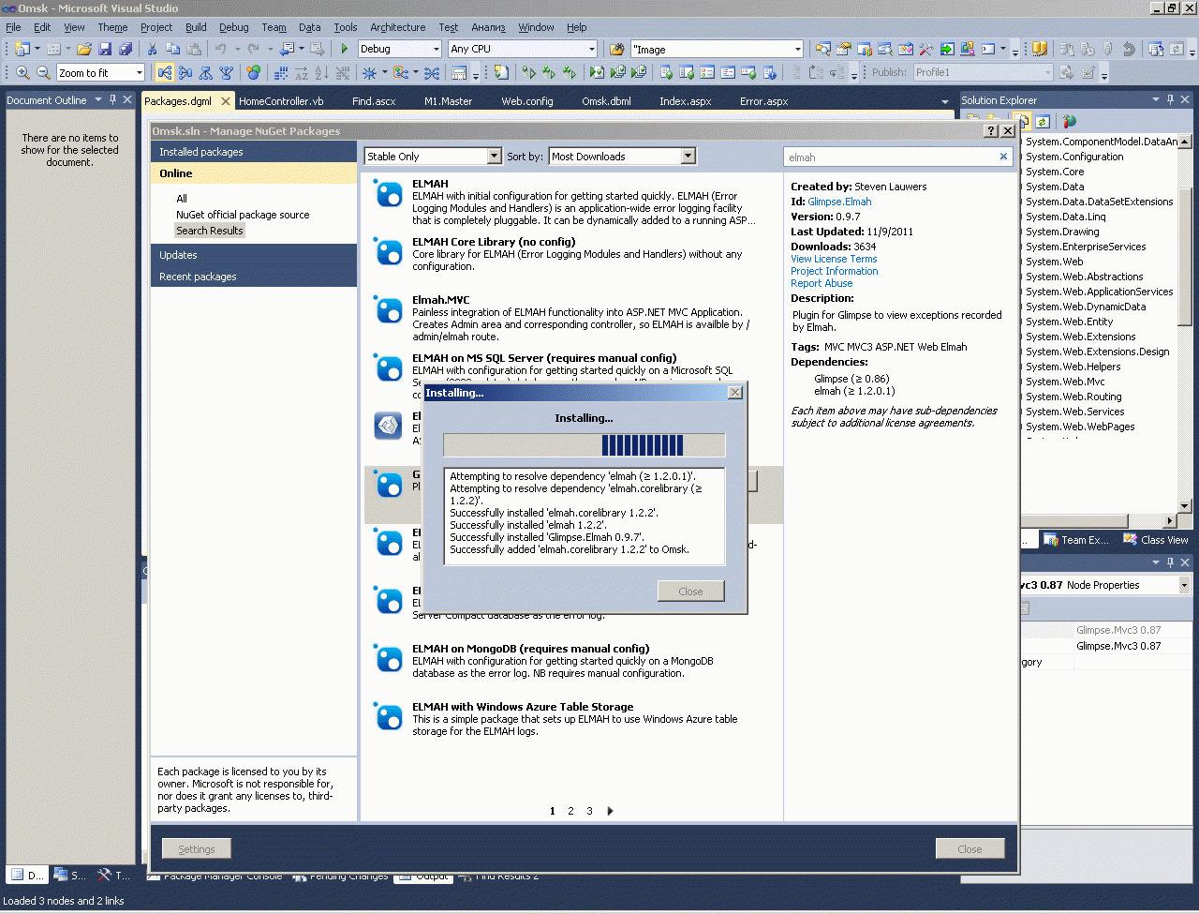Zoom in on the graph with magnifier icon
The width and height of the screenshot is (1199, 914).
[x=22, y=72]
